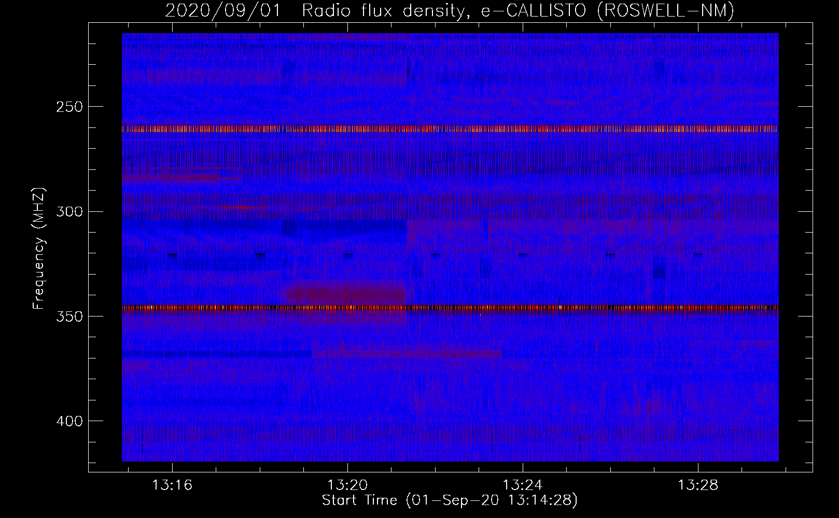Click the 13:20 time tick label
Viewport: 839px width, 518px height.
(x=347, y=485)
